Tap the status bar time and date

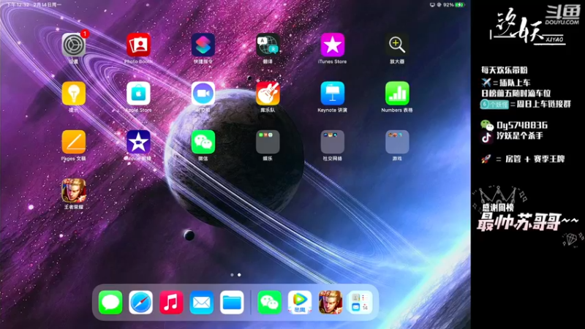click(34, 5)
